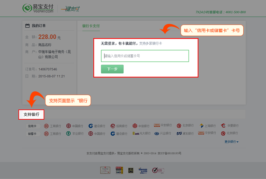
Task: Select 中国银行 in the 储蓄卡 row
Action: click(97, 134)
